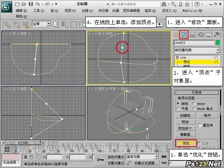Switch to the Display panel monitor icon

click(209, 35)
